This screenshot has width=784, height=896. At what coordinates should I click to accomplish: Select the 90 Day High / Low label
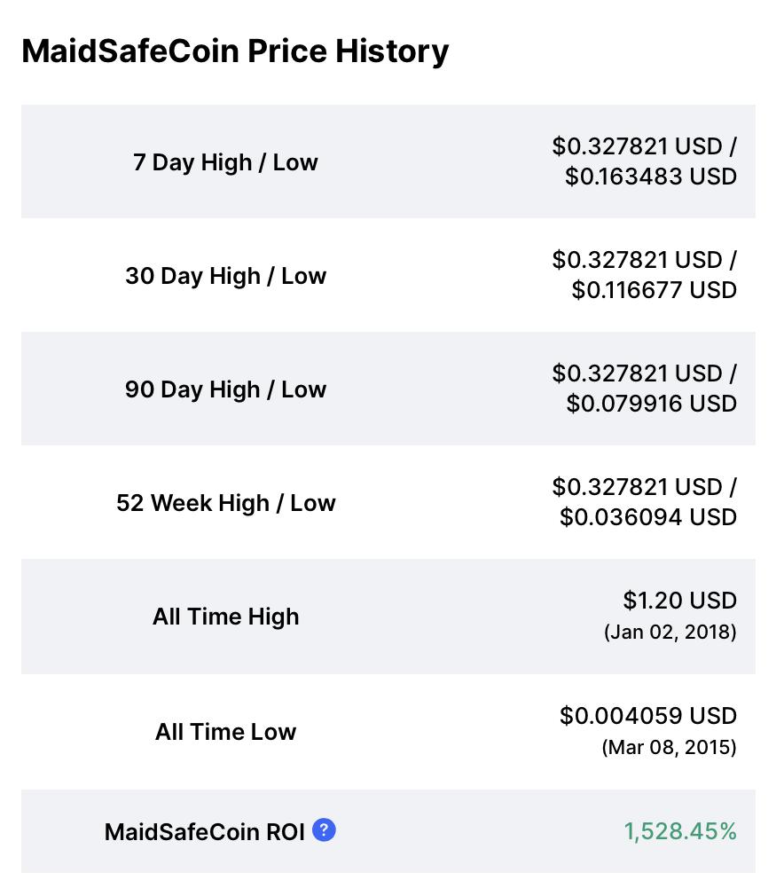[x=226, y=389]
